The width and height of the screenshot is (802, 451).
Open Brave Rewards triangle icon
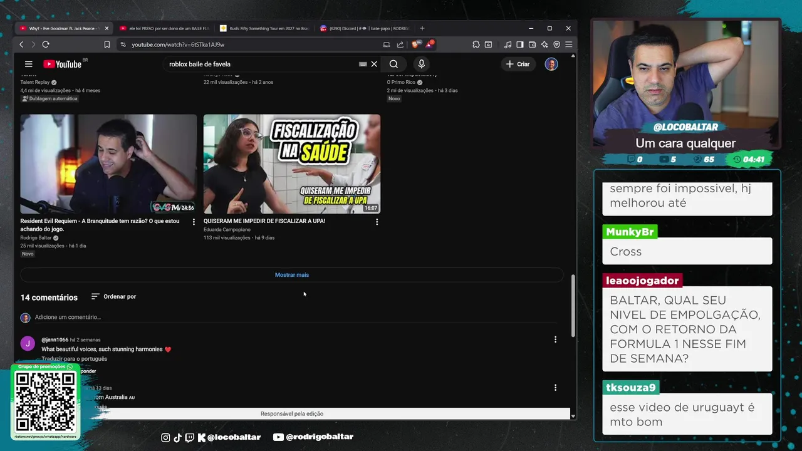pos(430,44)
